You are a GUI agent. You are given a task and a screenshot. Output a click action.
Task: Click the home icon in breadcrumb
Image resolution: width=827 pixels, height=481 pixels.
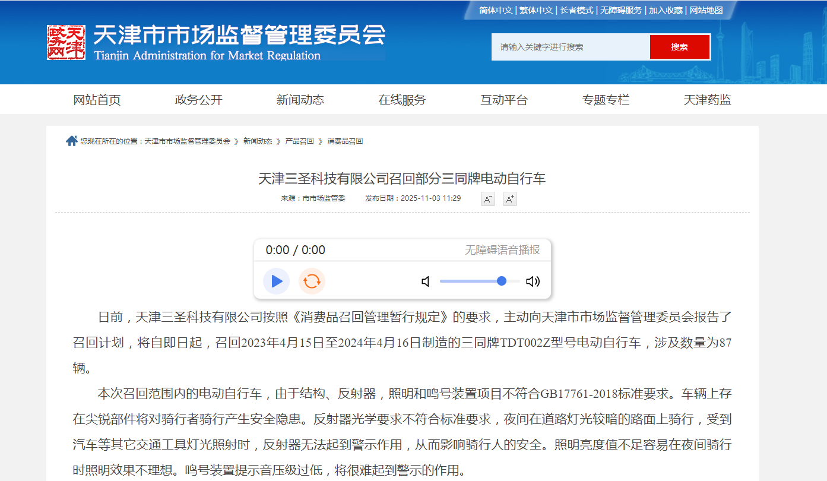tap(72, 141)
